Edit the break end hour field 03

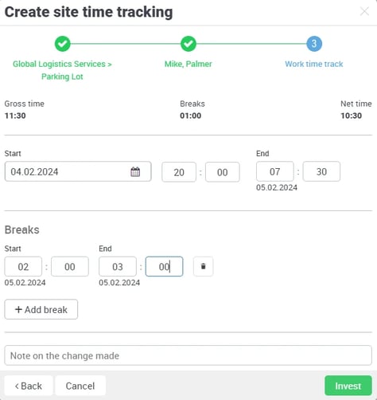click(118, 266)
